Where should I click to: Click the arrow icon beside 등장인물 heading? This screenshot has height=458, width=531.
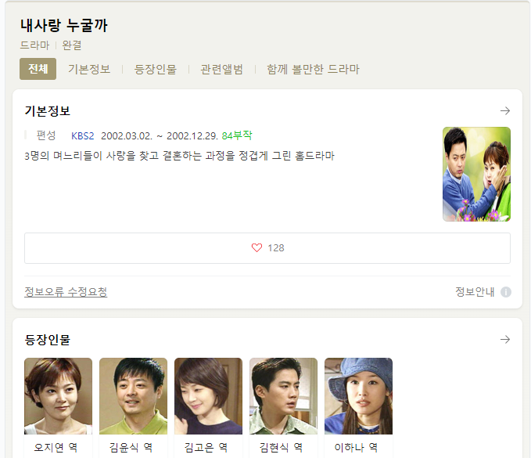[505, 339]
